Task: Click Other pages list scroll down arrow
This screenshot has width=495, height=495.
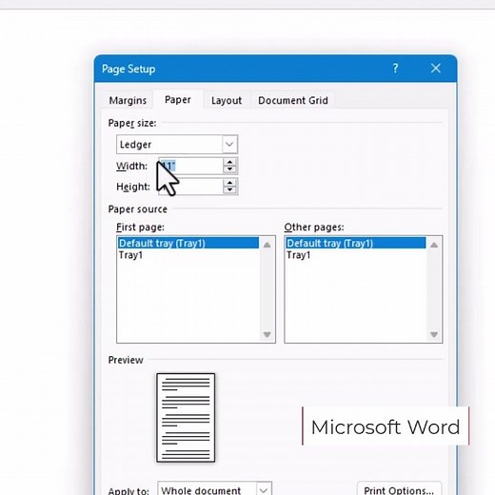Action: (x=434, y=334)
